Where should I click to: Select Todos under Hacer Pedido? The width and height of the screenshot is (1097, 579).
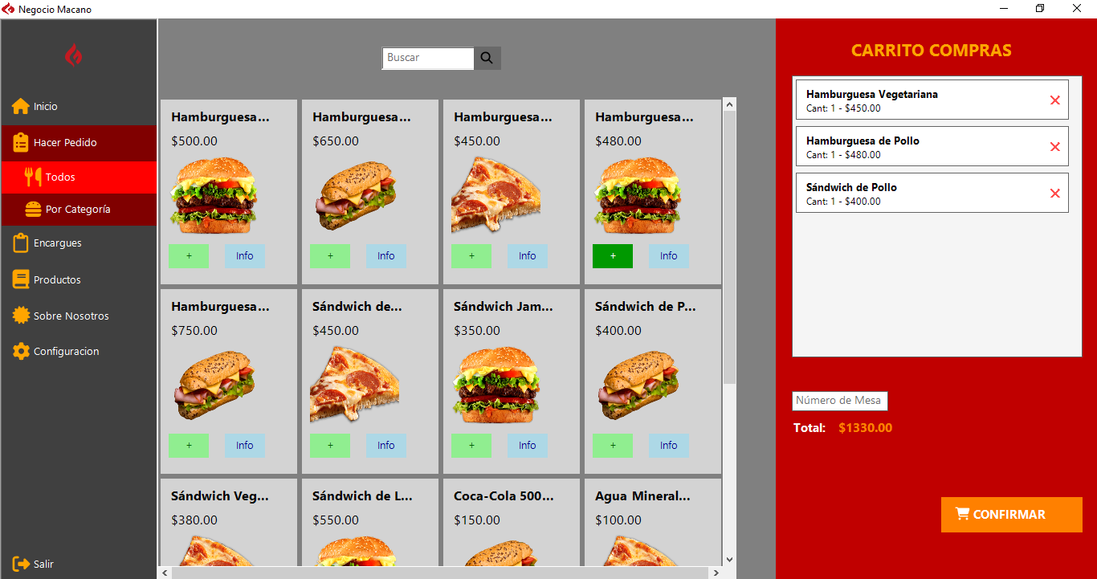(79, 177)
